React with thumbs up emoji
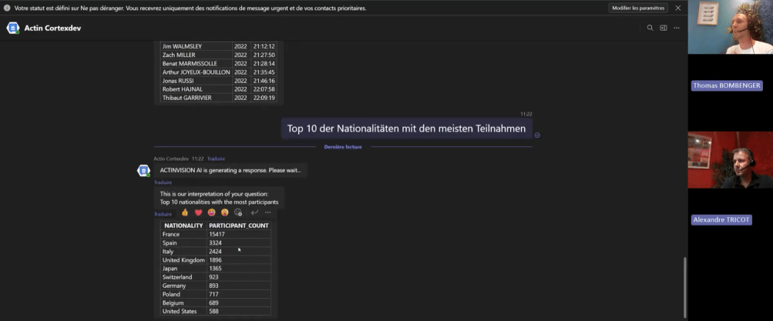Viewport: 773px width, 321px height. pos(185,212)
